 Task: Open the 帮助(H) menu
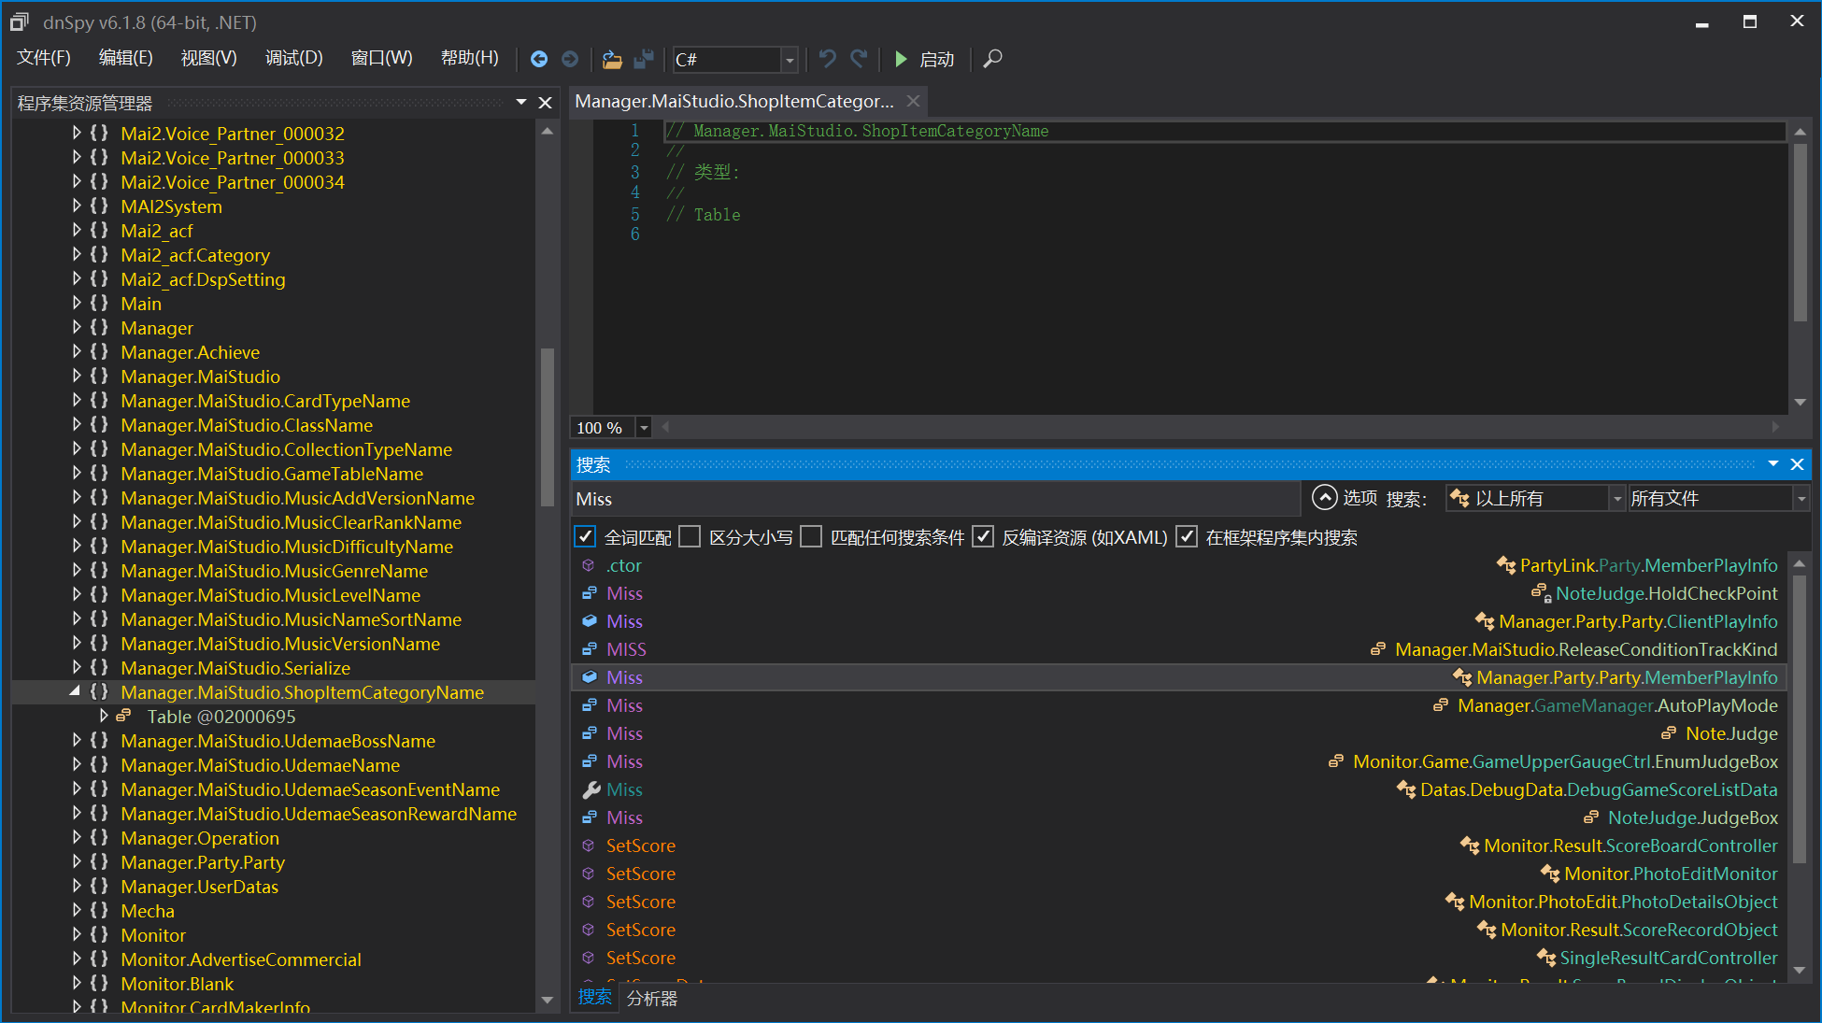[x=469, y=58]
